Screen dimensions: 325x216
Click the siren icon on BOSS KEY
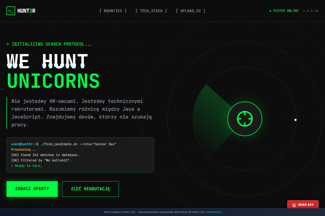[294, 205]
